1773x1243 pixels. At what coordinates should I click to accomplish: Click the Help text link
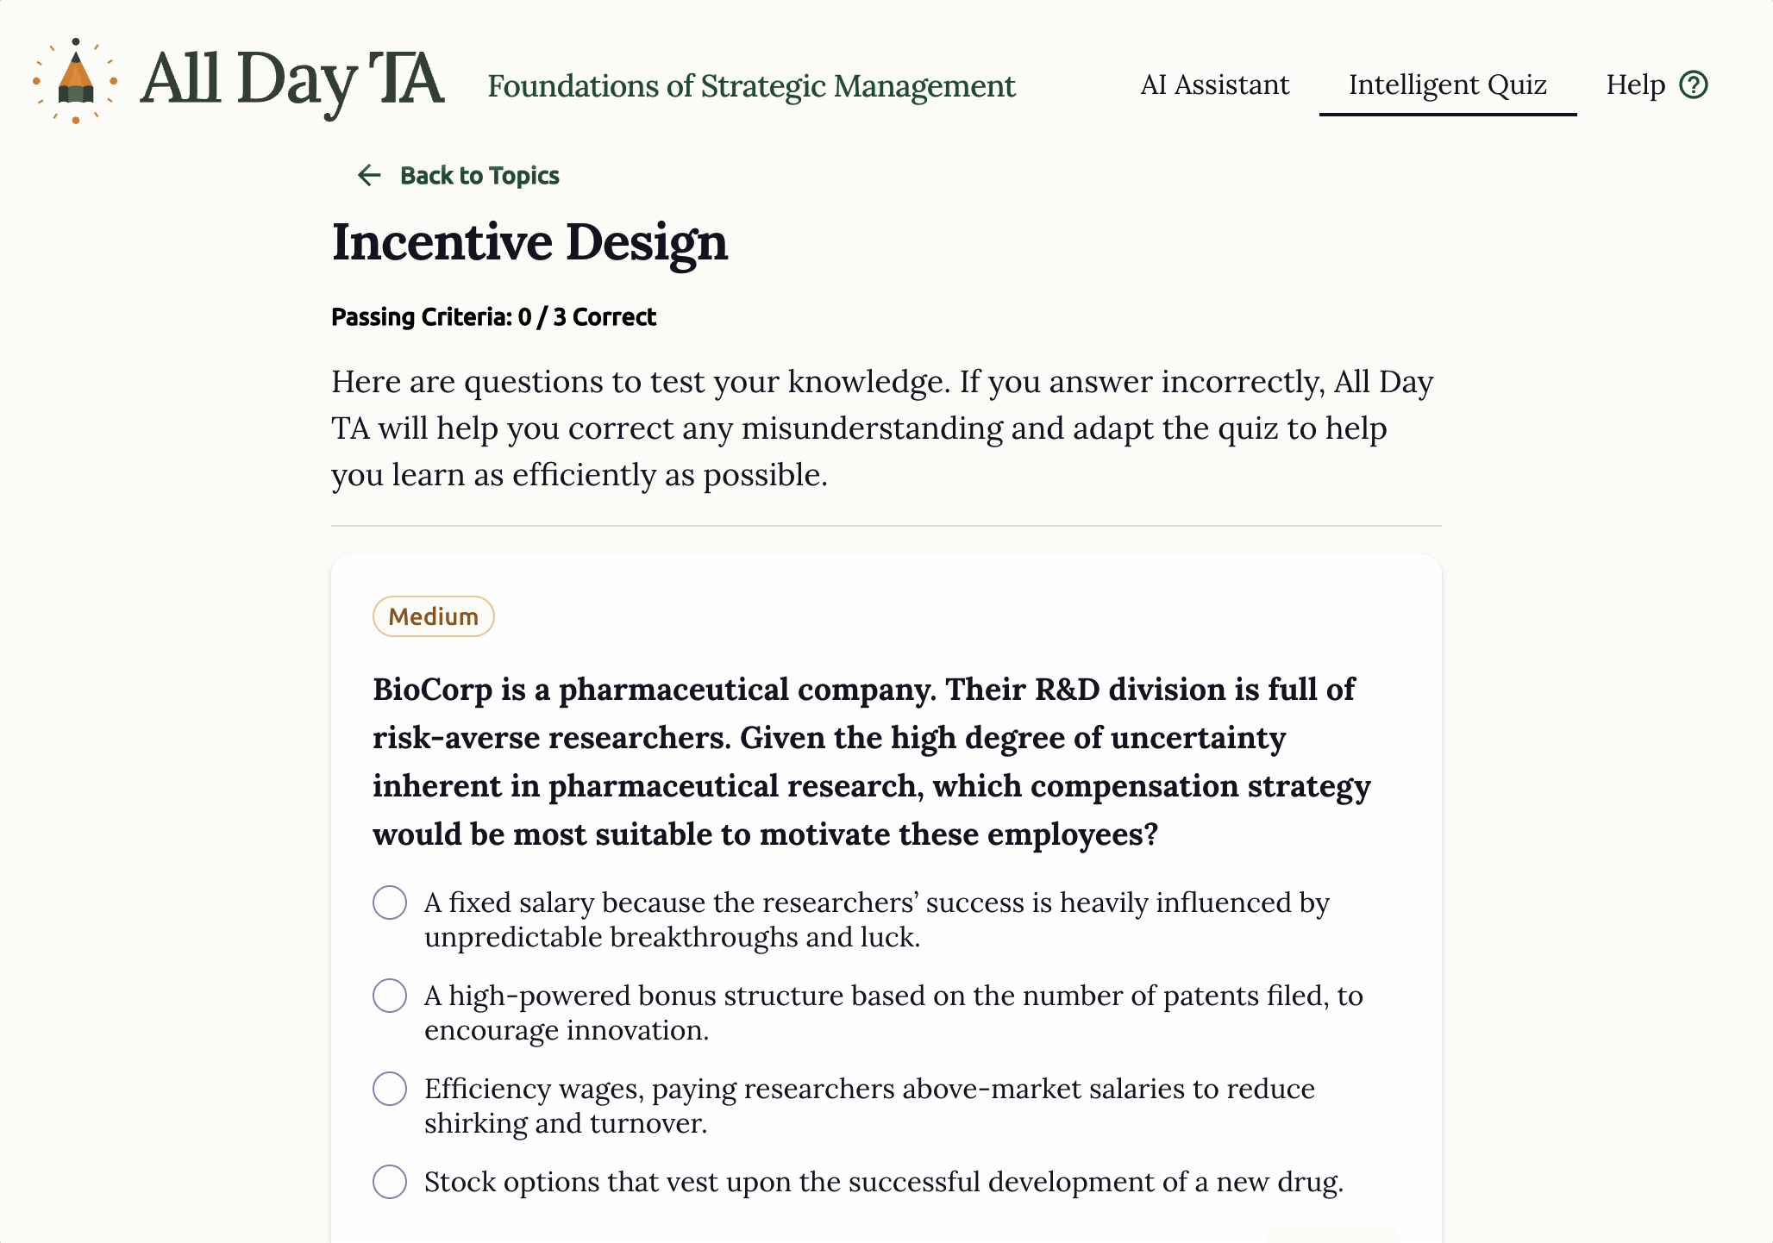pyautogui.click(x=1635, y=84)
